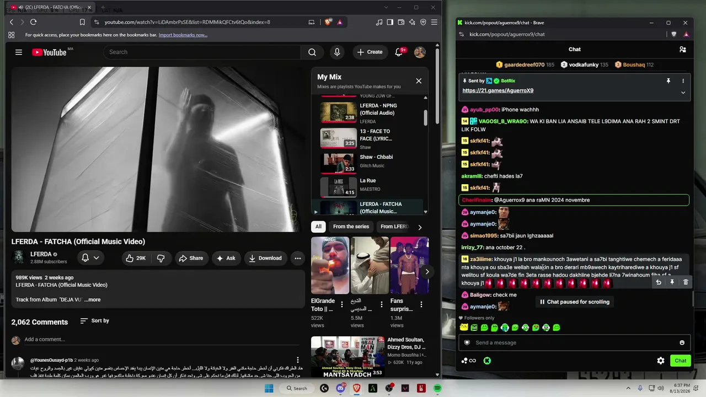Select the From the series chip
The height and width of the screenshot is (397, 706).
pos(351,227)
